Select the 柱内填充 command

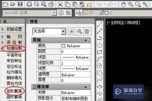(14, 72)
